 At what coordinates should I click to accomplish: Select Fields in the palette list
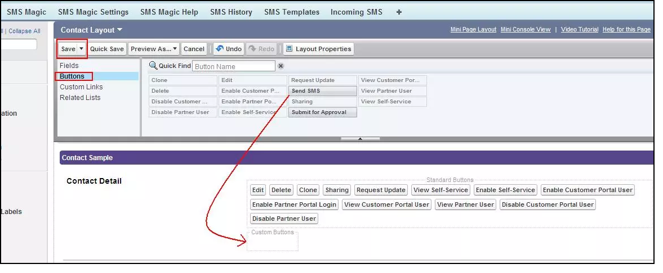[69, 65]
